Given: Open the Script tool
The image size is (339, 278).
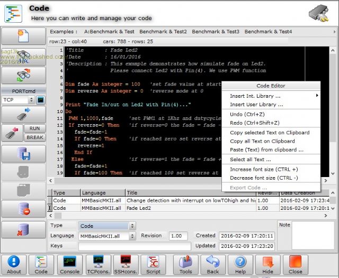Looking at the screenshot, I should click(154, 264).
